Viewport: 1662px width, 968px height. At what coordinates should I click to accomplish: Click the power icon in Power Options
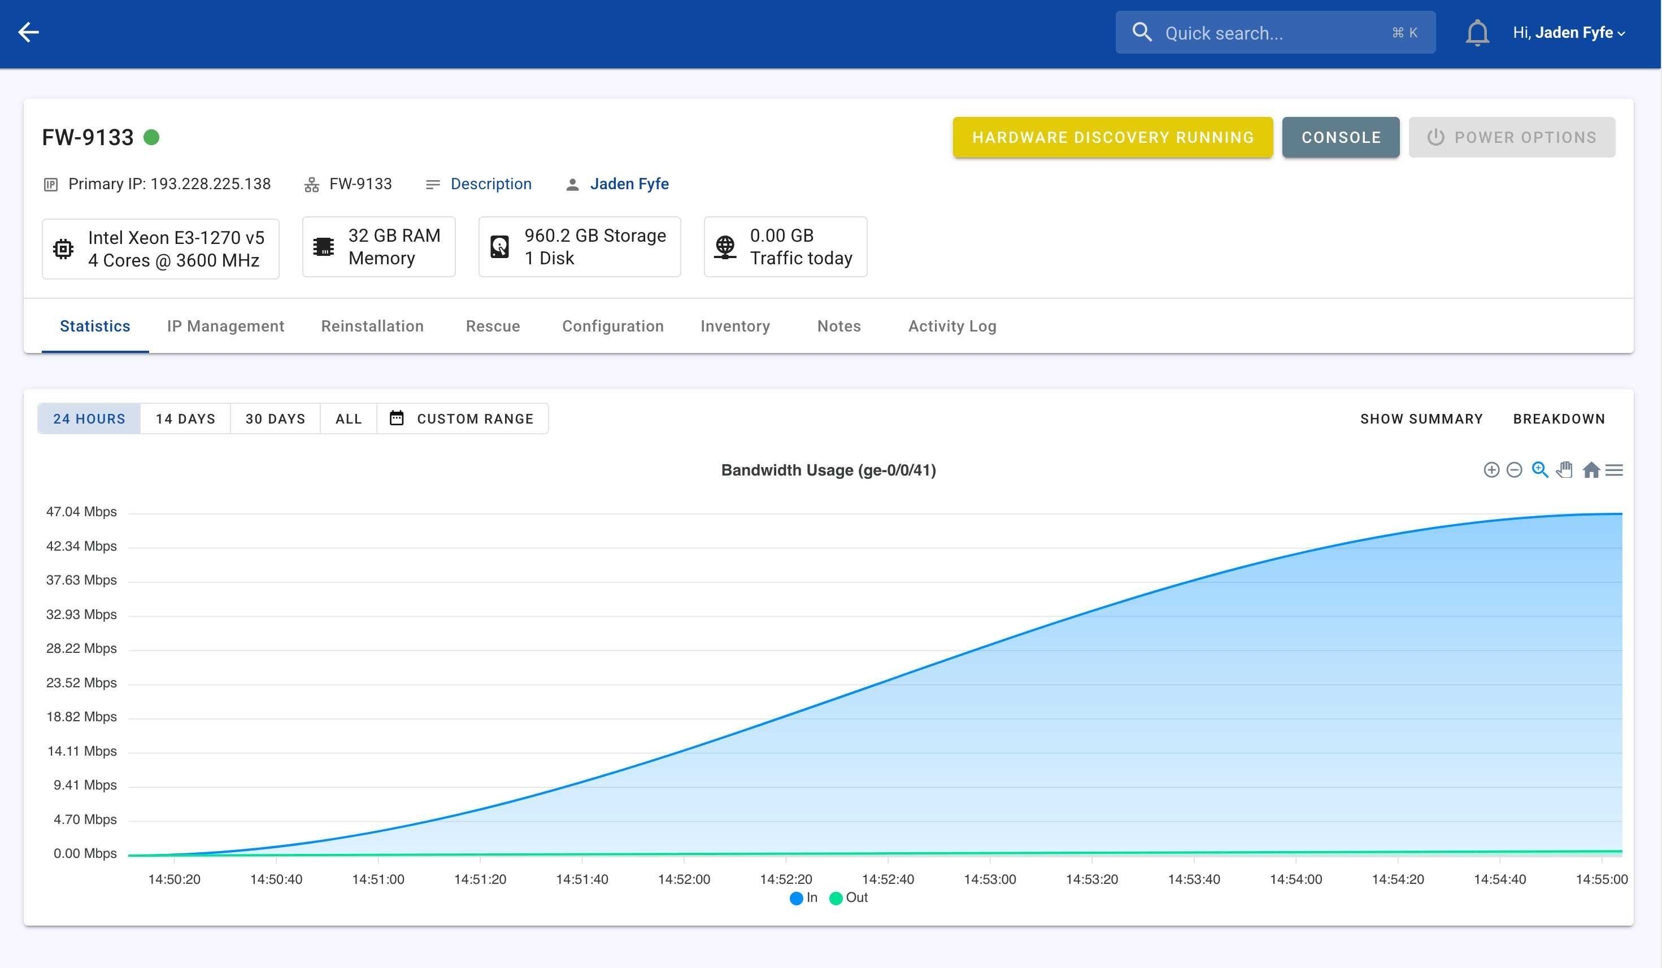[x=1436, y=137]
